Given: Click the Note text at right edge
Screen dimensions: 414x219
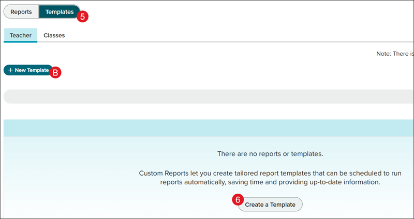Looking at the screenshot, I should [x=394, y=53].
